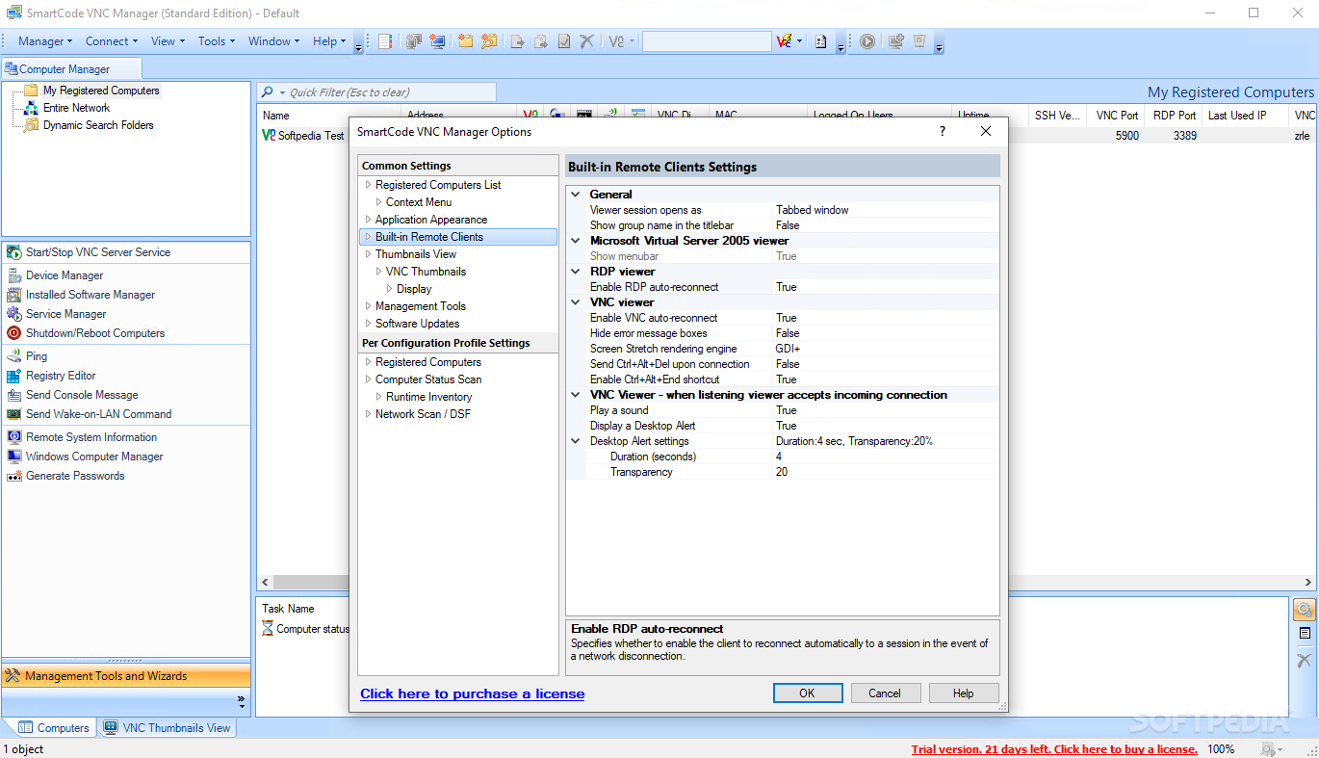
Task: Click the list icon in right side strip
Action: (x=1305, y=634)
